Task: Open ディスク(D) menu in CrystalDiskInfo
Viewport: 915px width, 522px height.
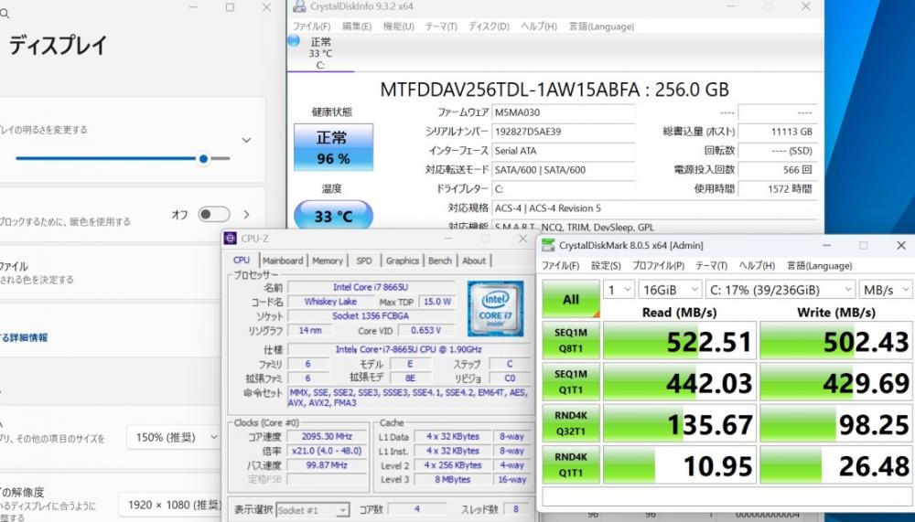Action: (489, 27)
